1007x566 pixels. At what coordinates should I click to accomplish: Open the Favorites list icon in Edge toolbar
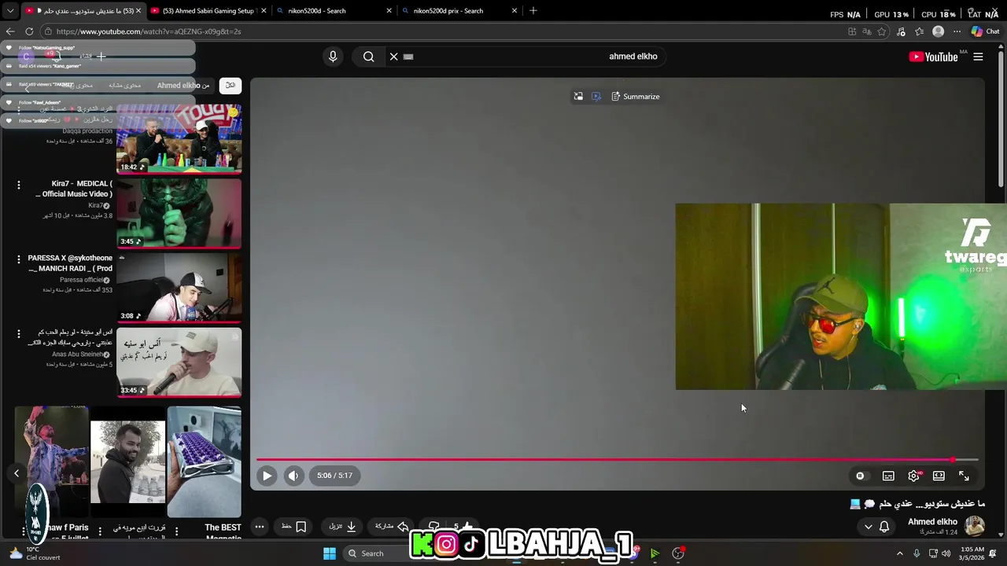click(919, 31)
